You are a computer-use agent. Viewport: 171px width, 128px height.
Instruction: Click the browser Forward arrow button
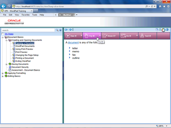pos(9,6)
